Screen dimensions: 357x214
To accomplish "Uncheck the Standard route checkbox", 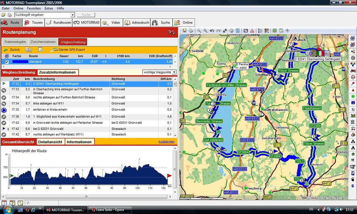I will click(7, 62).
